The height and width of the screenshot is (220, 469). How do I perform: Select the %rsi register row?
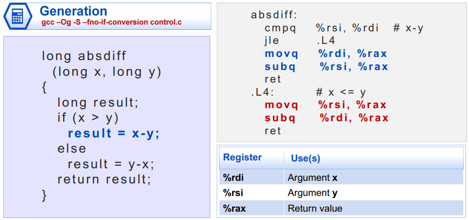[x=341, y=193]
